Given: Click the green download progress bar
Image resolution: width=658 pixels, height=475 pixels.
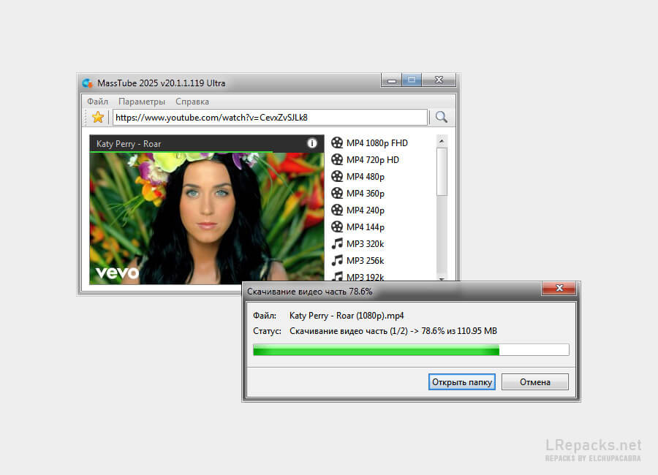Looking at the screenshot, I should click(411, 350).
